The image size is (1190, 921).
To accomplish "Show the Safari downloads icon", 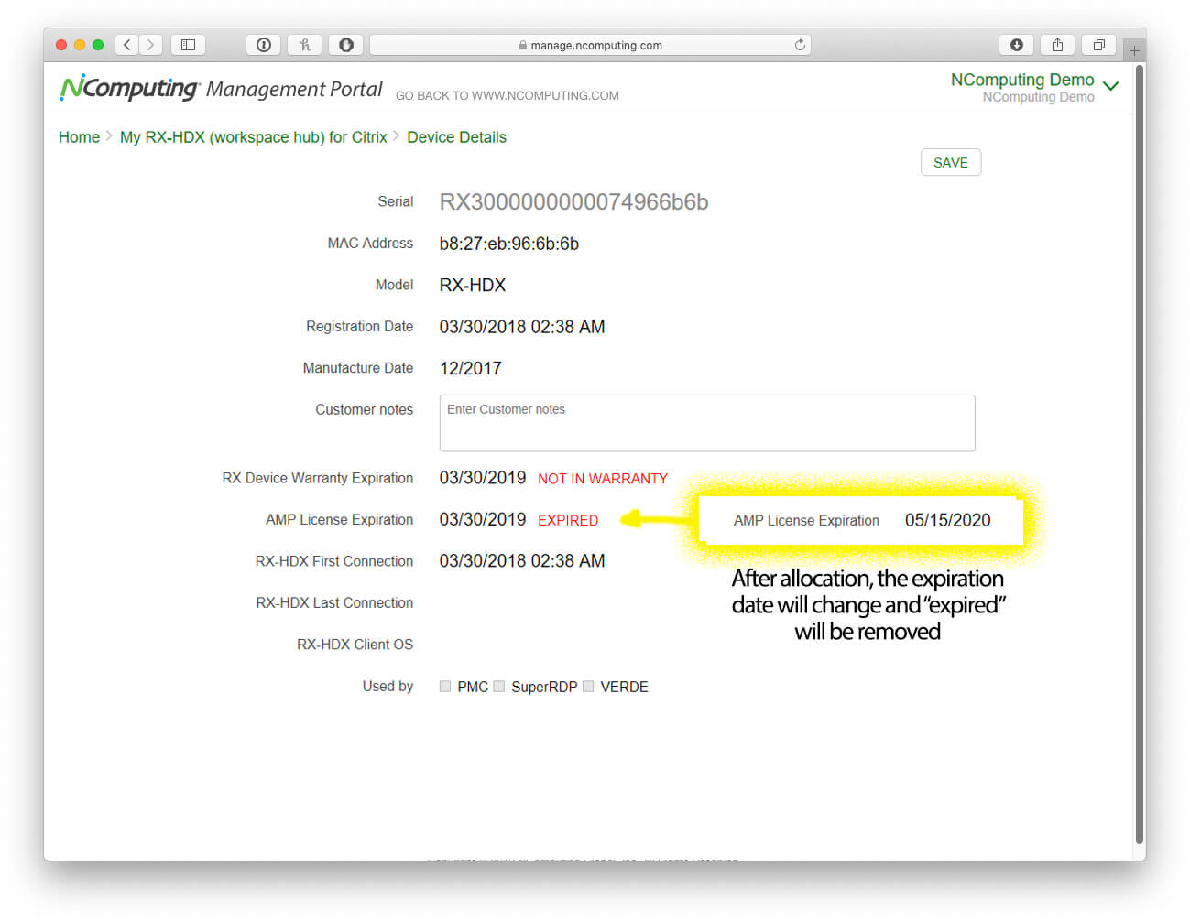I will [1017, 44].
